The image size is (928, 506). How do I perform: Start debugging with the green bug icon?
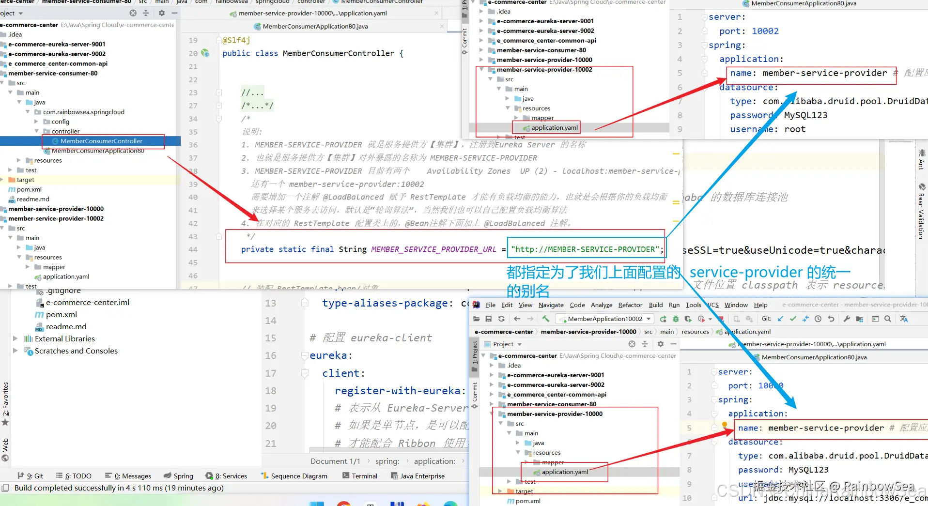(676, 319)
